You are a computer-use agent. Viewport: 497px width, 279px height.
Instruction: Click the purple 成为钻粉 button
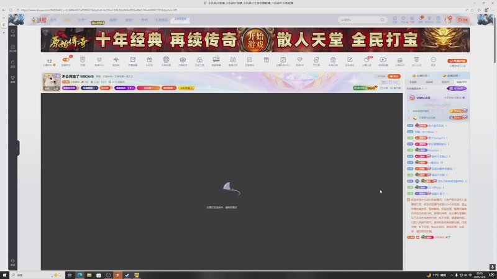coord(457,89)
